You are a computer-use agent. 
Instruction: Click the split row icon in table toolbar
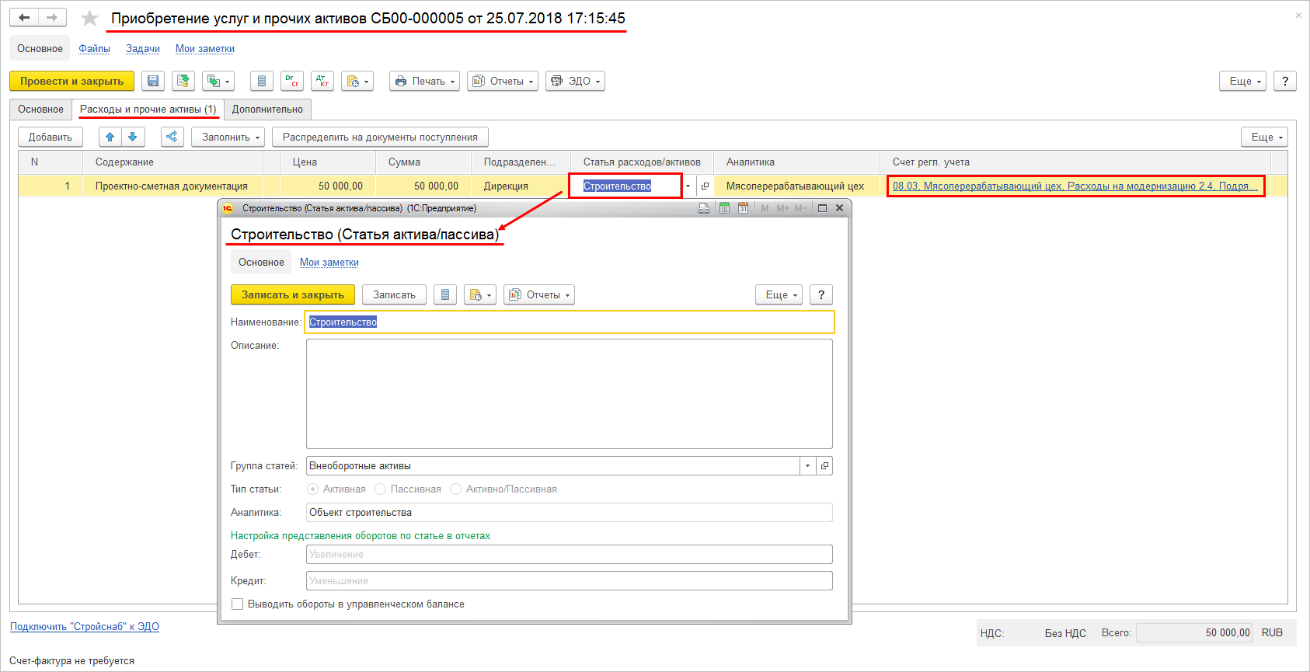172,137
